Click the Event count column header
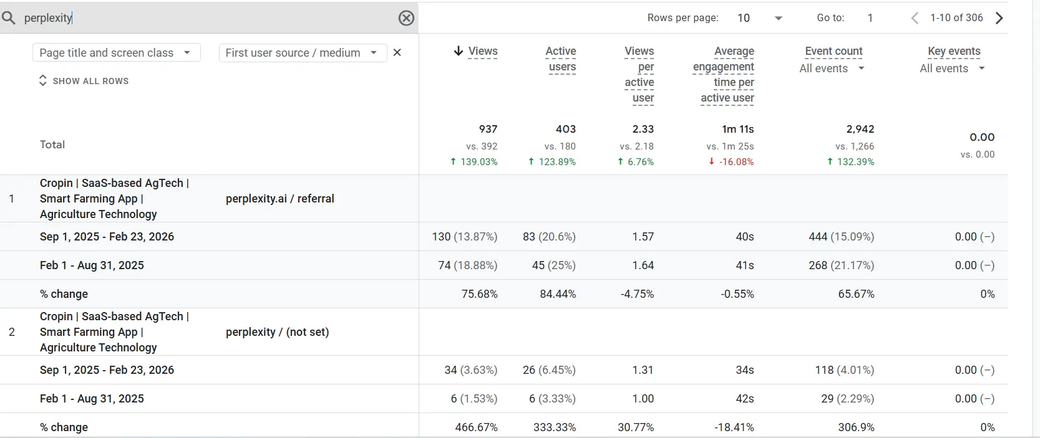The image size is (1040, 438). pos(833,51)
